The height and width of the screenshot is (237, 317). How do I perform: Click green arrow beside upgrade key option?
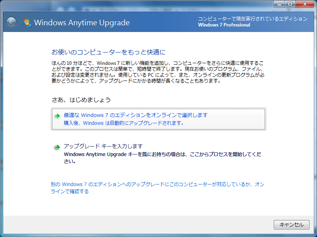coord(57,147)
